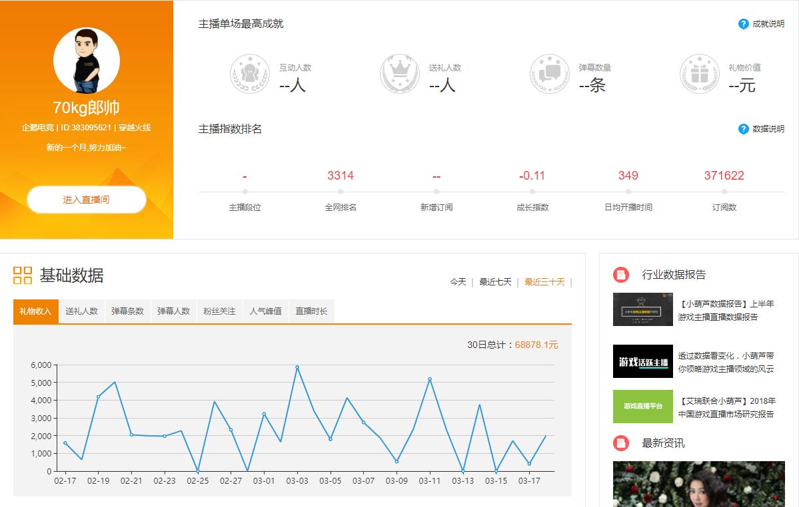Click the 03-03 peak point on chart

pos(297,367)
